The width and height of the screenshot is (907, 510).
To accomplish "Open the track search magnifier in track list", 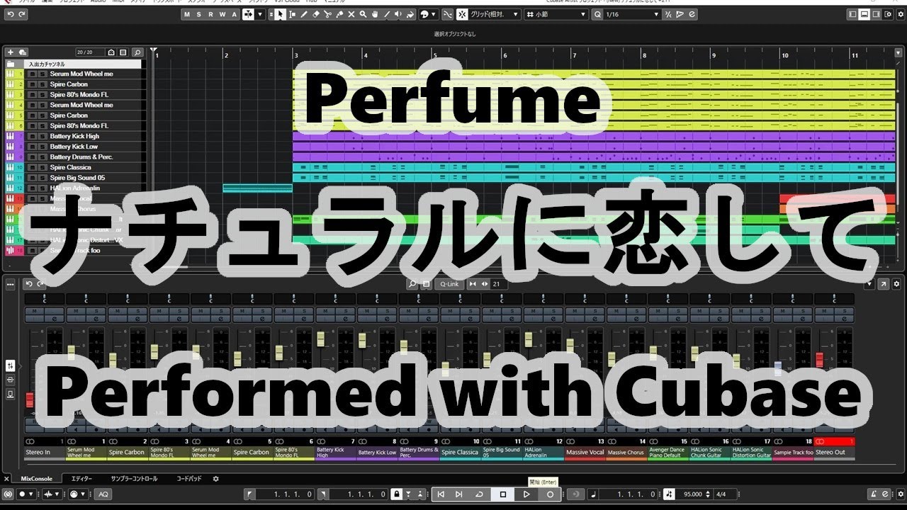I will (x=137, y=52).
